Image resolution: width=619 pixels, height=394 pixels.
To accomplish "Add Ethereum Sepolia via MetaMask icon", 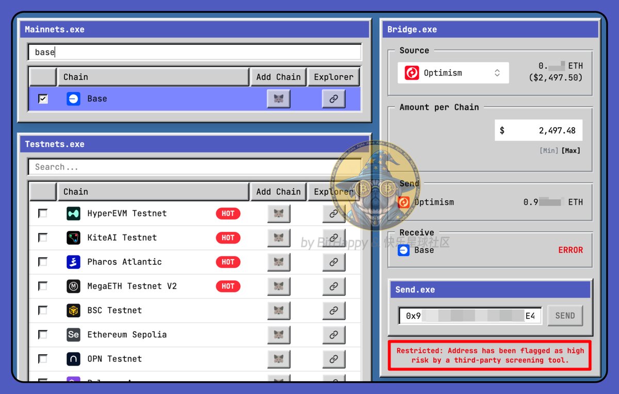I will (x=279, y=334).
